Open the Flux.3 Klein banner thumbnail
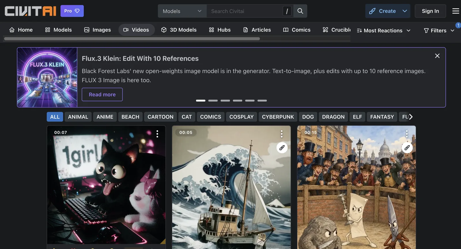This screenshot has height=249, width=461. pyautogui.click(x=47, y=77)
